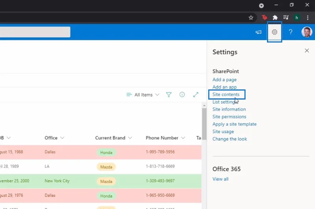315x209 pixels.
Task: Open Site contents link
Action: (226, 94)
